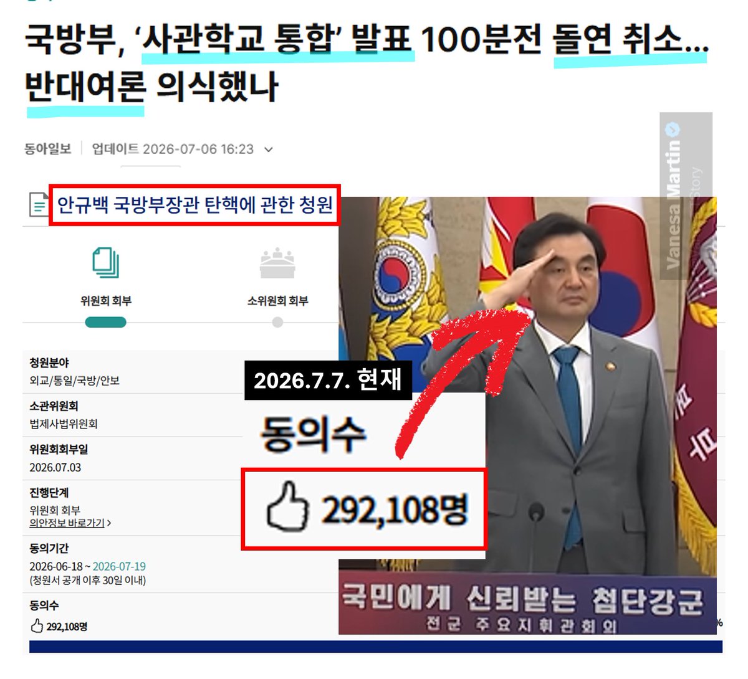
Task: Click the 위원회회부일 field label
Action: [x=59, y=449]
